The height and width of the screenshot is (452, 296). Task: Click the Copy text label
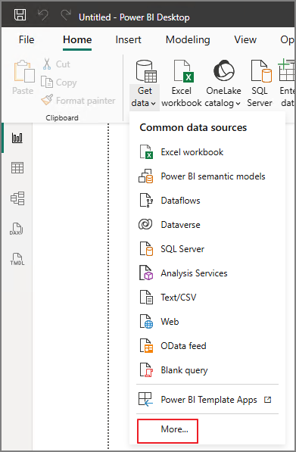(67, 83)
